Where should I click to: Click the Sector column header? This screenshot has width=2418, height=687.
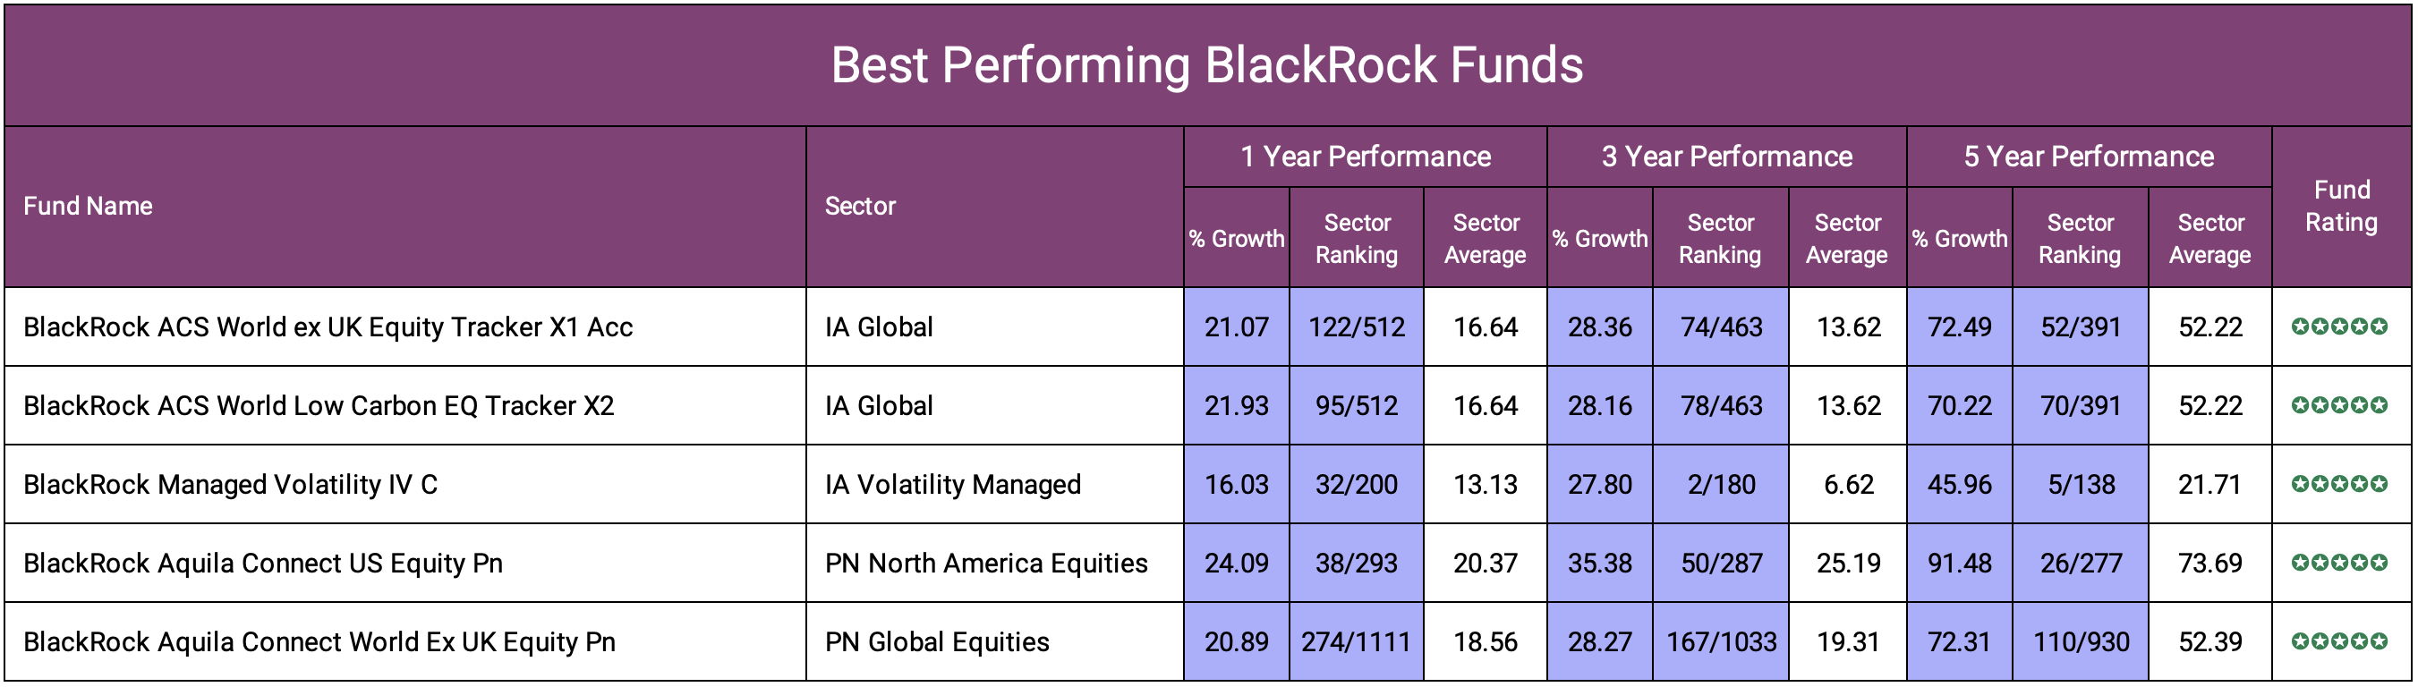[860, 207]
